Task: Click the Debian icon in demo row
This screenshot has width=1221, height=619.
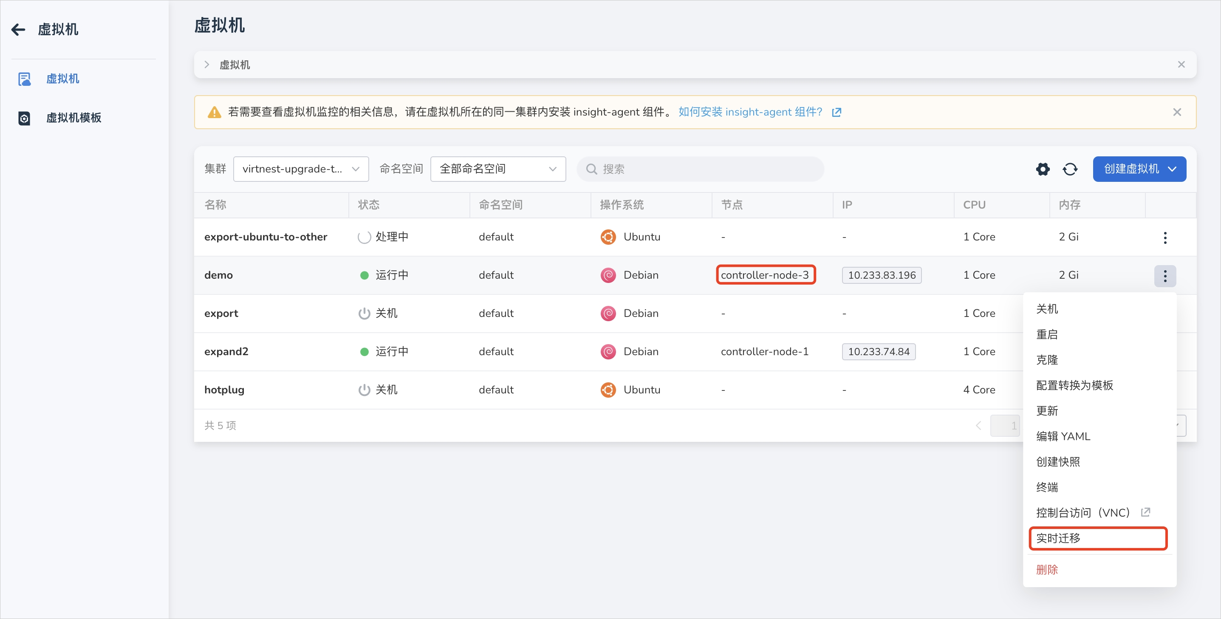Action: [608, 275]
